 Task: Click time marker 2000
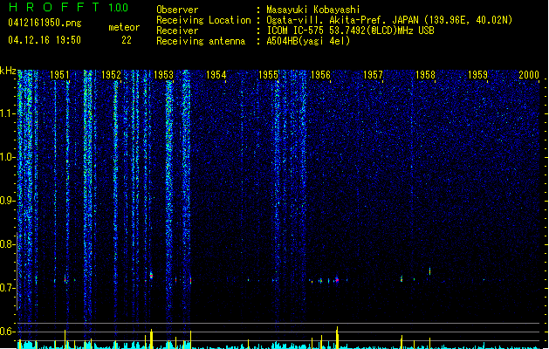[x=529, y=74]
